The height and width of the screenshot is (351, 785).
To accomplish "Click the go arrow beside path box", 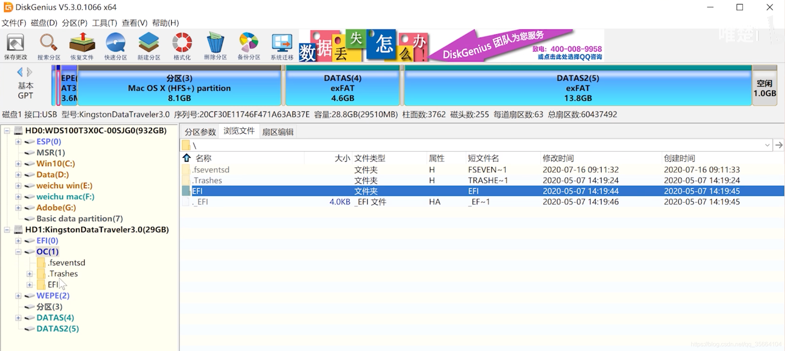I will coord(779,145).
